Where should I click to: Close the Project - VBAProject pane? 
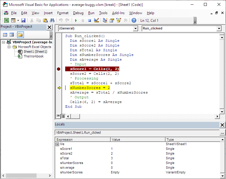tap(50, 27)
